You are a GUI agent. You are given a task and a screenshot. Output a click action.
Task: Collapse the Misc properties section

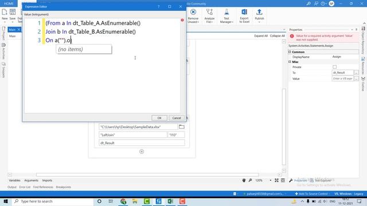click(x=290, y=62)
